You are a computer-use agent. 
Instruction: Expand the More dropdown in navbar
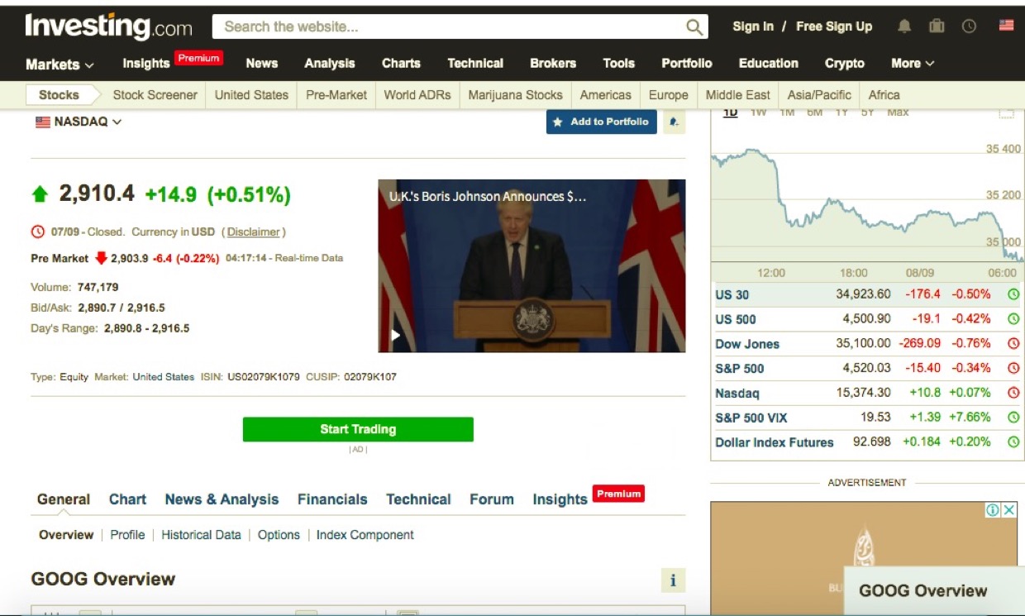[913, 64]
